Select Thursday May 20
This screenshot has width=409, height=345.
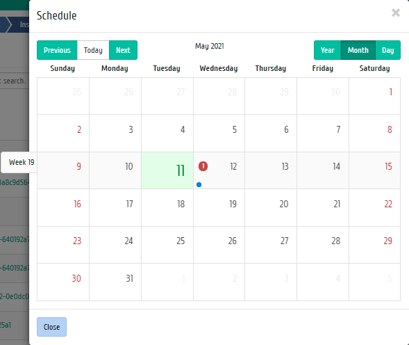click(271, 207)
